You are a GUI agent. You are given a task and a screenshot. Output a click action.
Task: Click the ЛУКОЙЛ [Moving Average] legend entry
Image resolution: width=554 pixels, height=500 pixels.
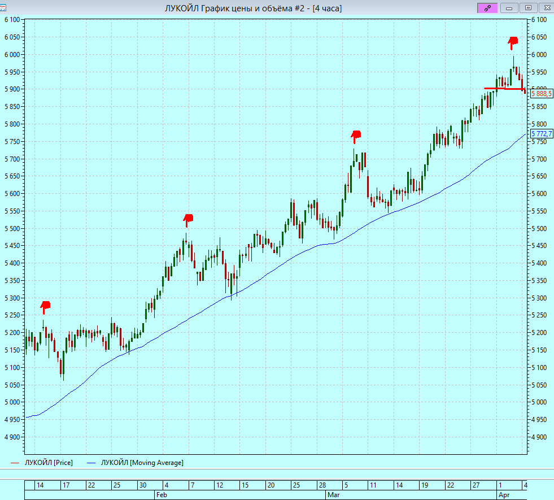tap(142, 463)
